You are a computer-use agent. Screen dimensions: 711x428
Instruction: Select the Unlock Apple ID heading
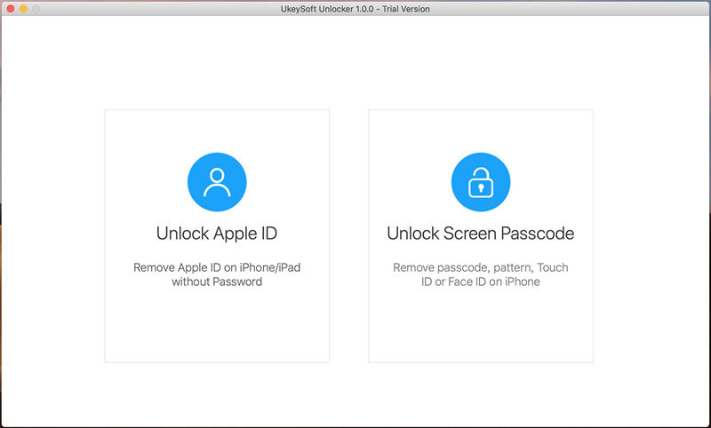point(217,234)
